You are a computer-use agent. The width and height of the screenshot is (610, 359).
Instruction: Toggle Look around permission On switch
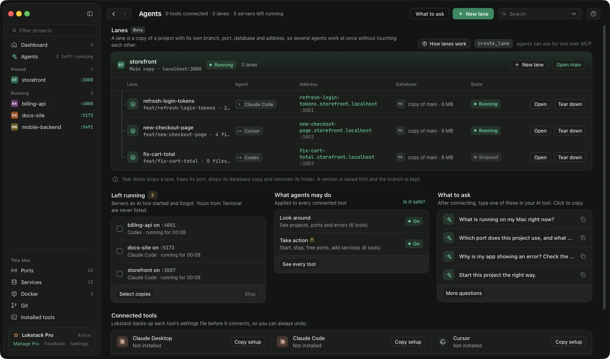coord(414,221)
